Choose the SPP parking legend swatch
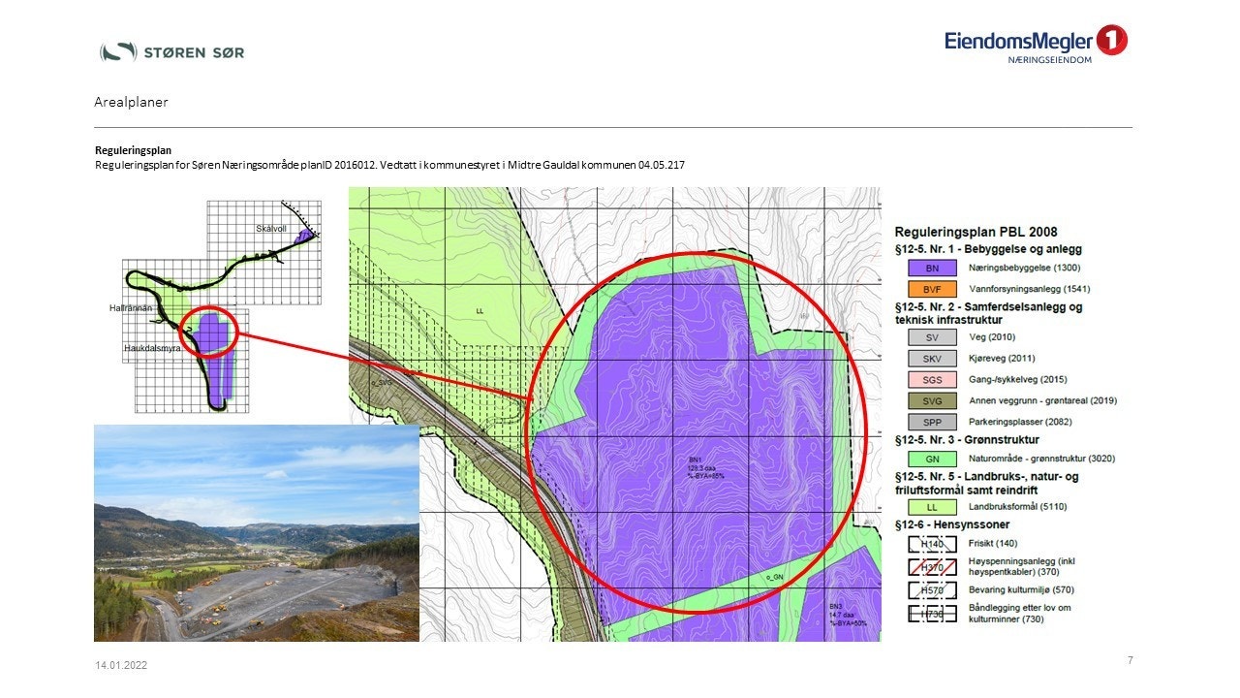1240x698 pixels. pos(933,422)
